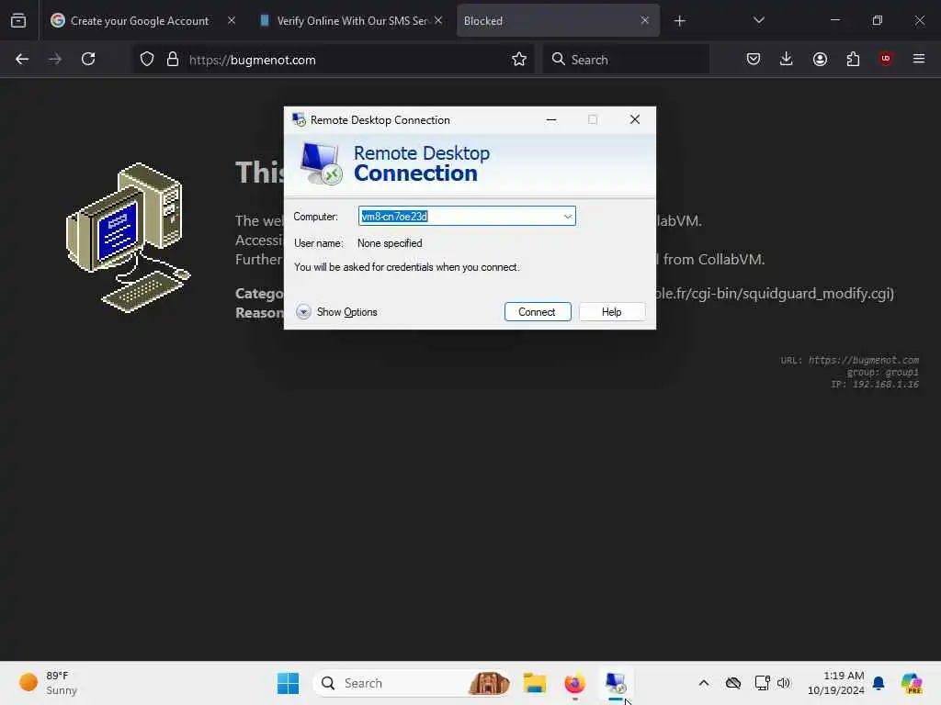Open File Explorer from the taskbar
941x705 pixels.
534,683
